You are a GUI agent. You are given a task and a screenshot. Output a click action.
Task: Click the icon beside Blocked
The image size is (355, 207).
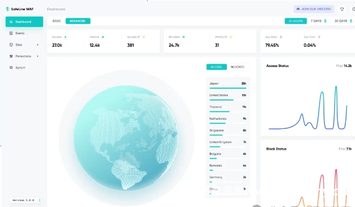coord(183,37)
